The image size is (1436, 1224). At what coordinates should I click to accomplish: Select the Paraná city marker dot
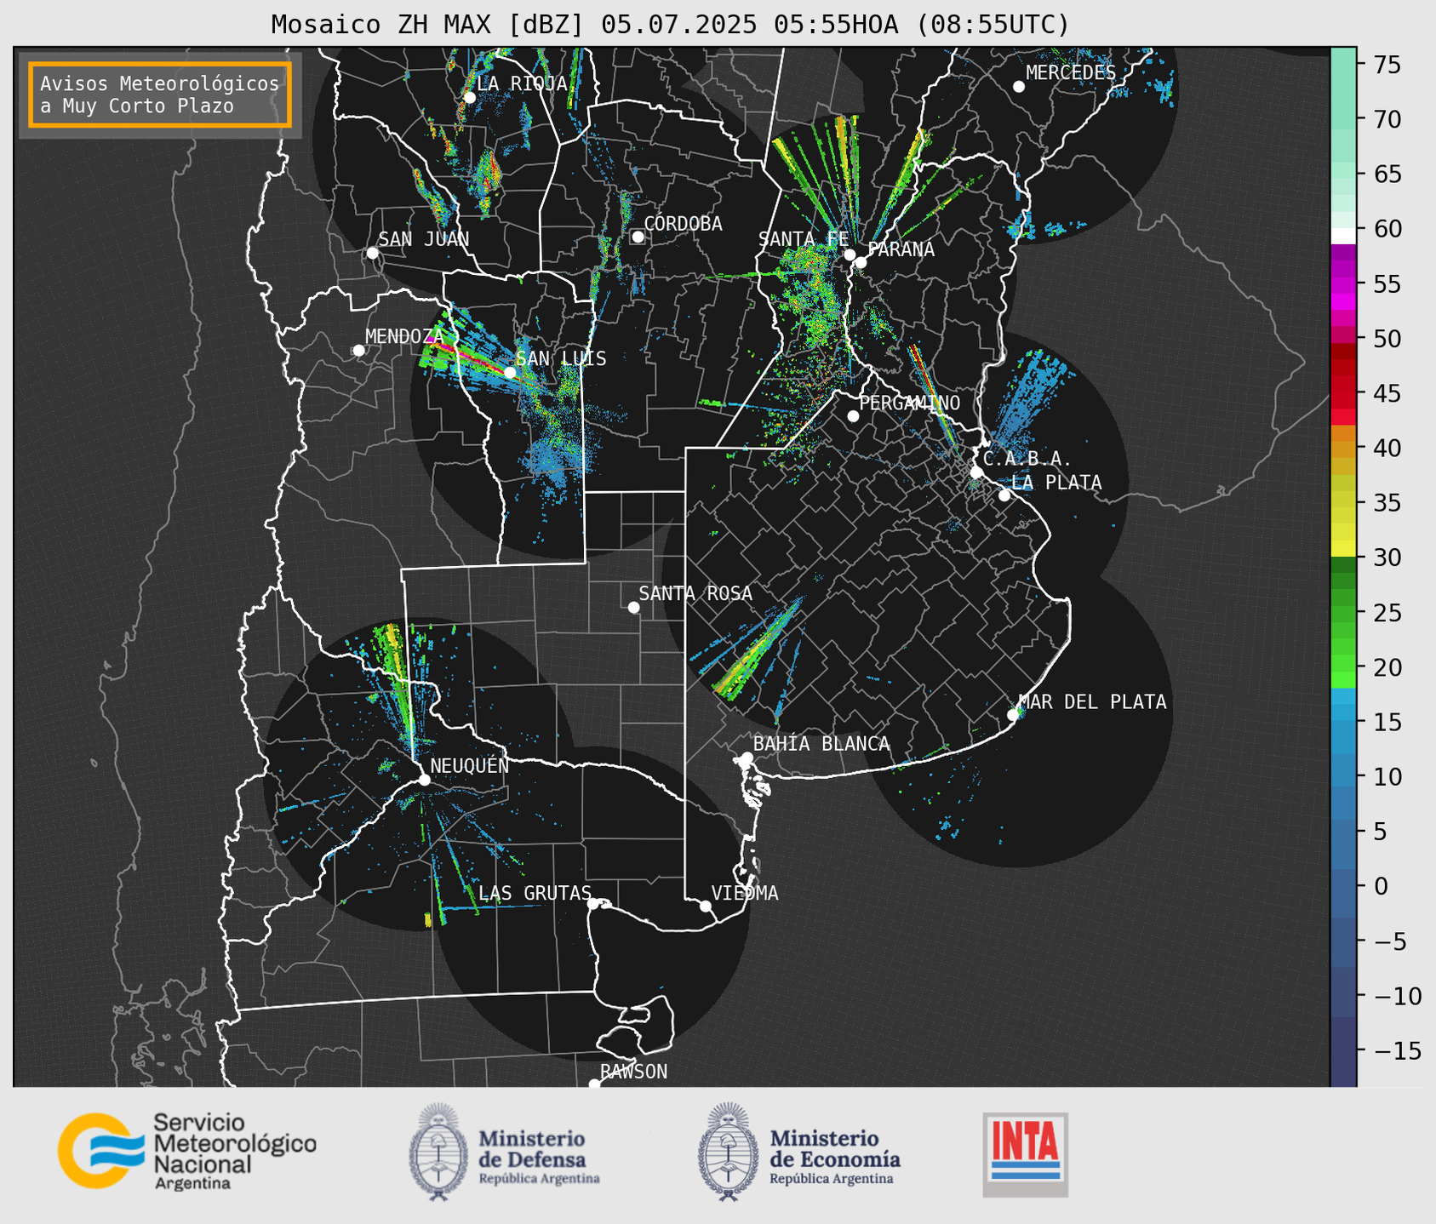click(861, 262)
